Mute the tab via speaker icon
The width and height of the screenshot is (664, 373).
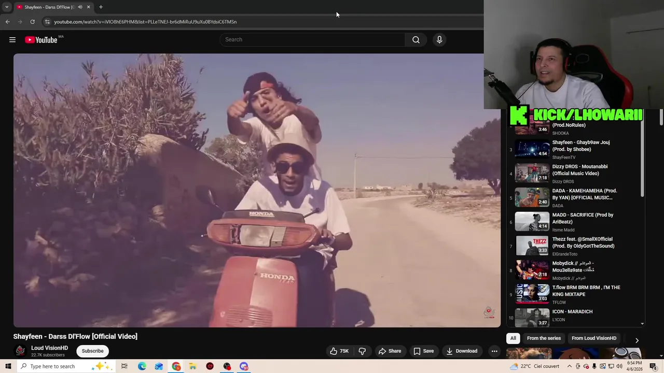(x=80, y=7)
